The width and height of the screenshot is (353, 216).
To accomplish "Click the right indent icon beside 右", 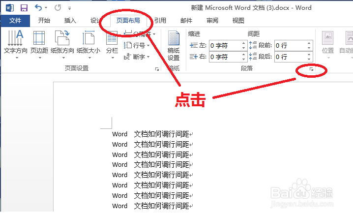I will click(x=194, y=57).
